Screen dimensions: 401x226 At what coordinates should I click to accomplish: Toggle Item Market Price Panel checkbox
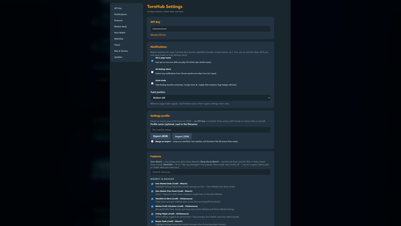click(152, 191)
